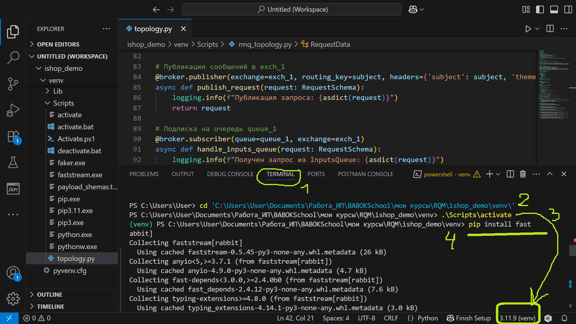Run the Python file with play button
This screenshot has height=324, width=576.
pyautogui.click(x=528, y=29)
